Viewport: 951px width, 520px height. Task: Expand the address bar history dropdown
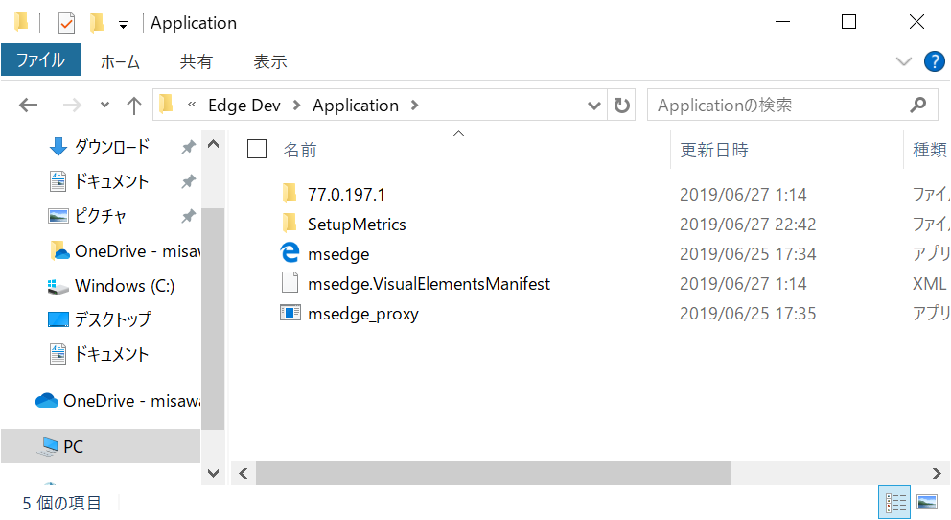coord(594,106)
